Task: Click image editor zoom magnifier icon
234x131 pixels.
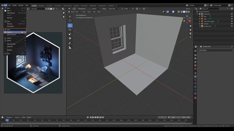Action: [x=63, y=13]
